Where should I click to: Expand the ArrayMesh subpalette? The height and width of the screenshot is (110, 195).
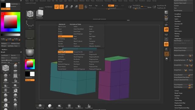[x=178, y=14]
